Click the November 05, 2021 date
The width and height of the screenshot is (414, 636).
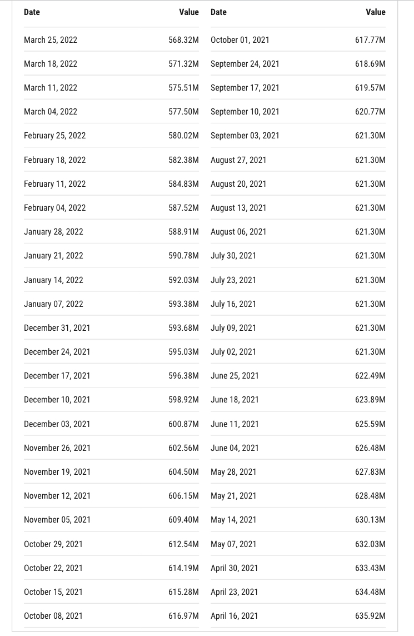[x=57, y=520]
